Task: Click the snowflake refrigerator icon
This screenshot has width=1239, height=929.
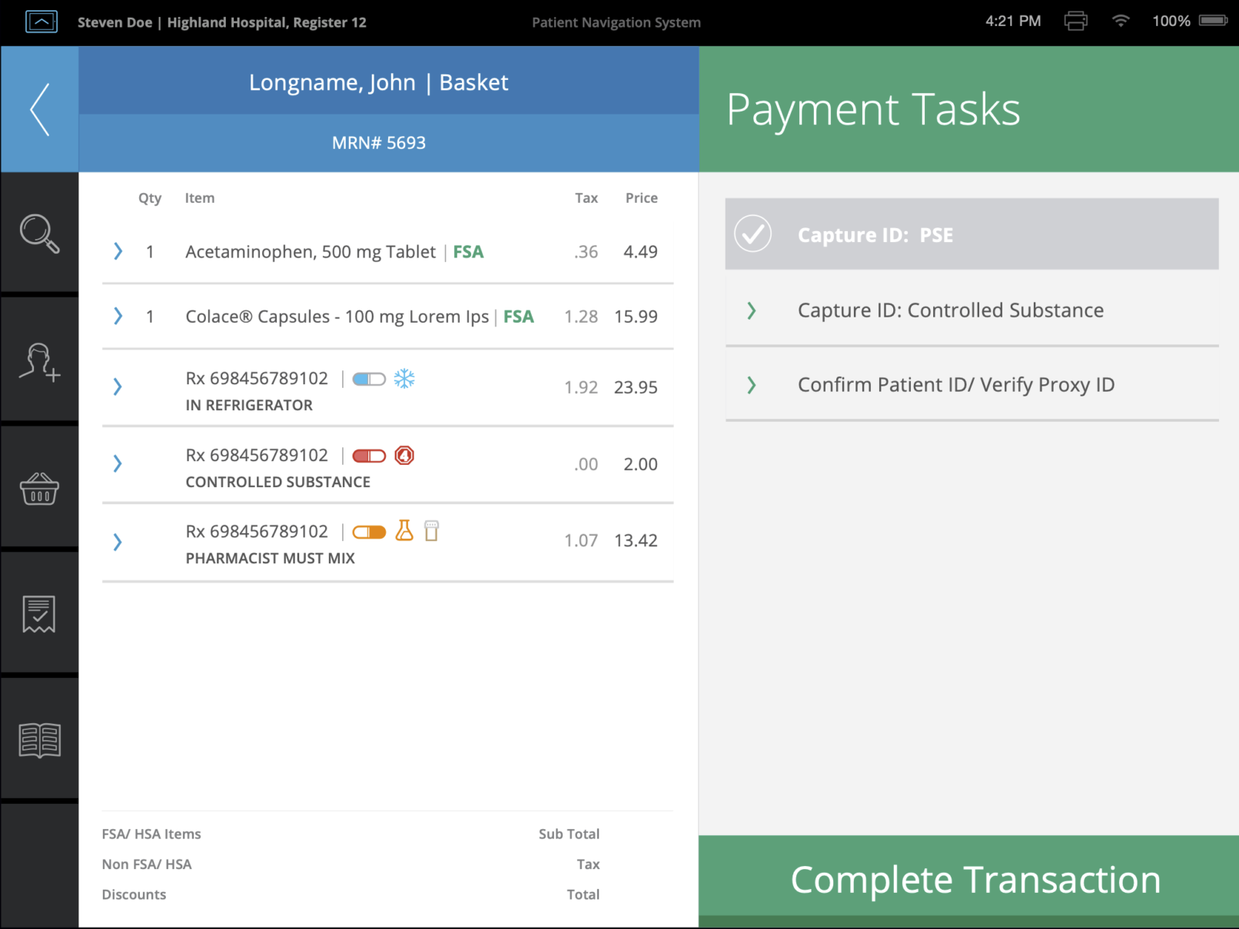Action: [x=404, y=379]
